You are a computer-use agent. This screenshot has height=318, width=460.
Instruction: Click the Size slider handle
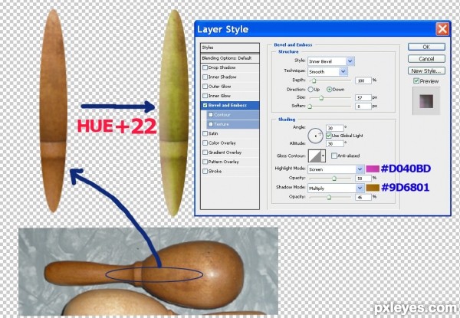(x=321, y=98)
